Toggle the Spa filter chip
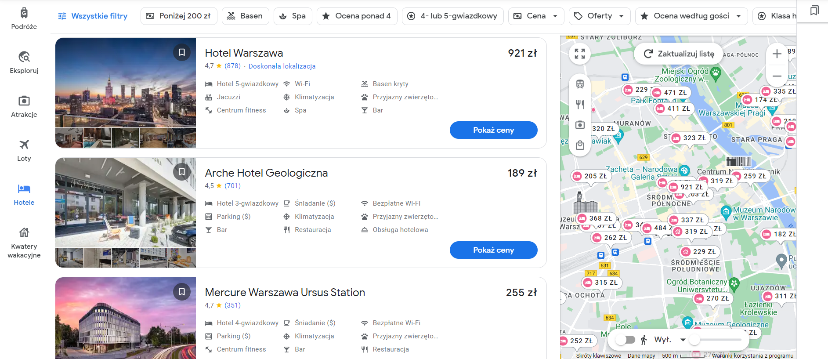 293,16
